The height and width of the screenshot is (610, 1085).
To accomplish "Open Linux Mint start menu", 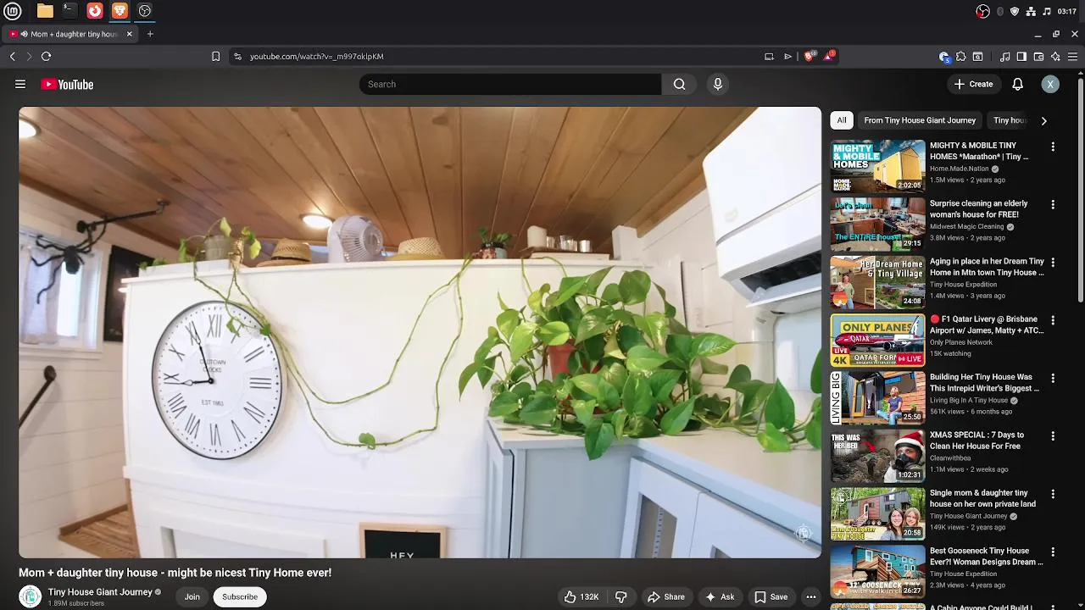I will (x=14, y=11).
